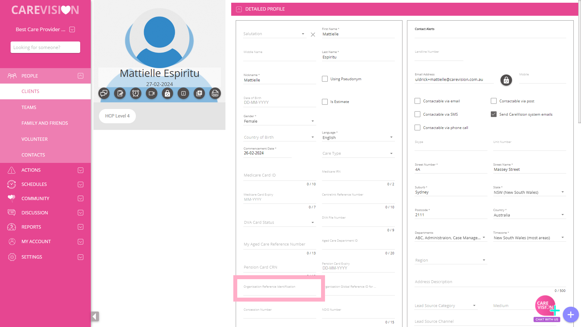
Task: Uncheck Send CareVision system emails
Action: [494, 114]
